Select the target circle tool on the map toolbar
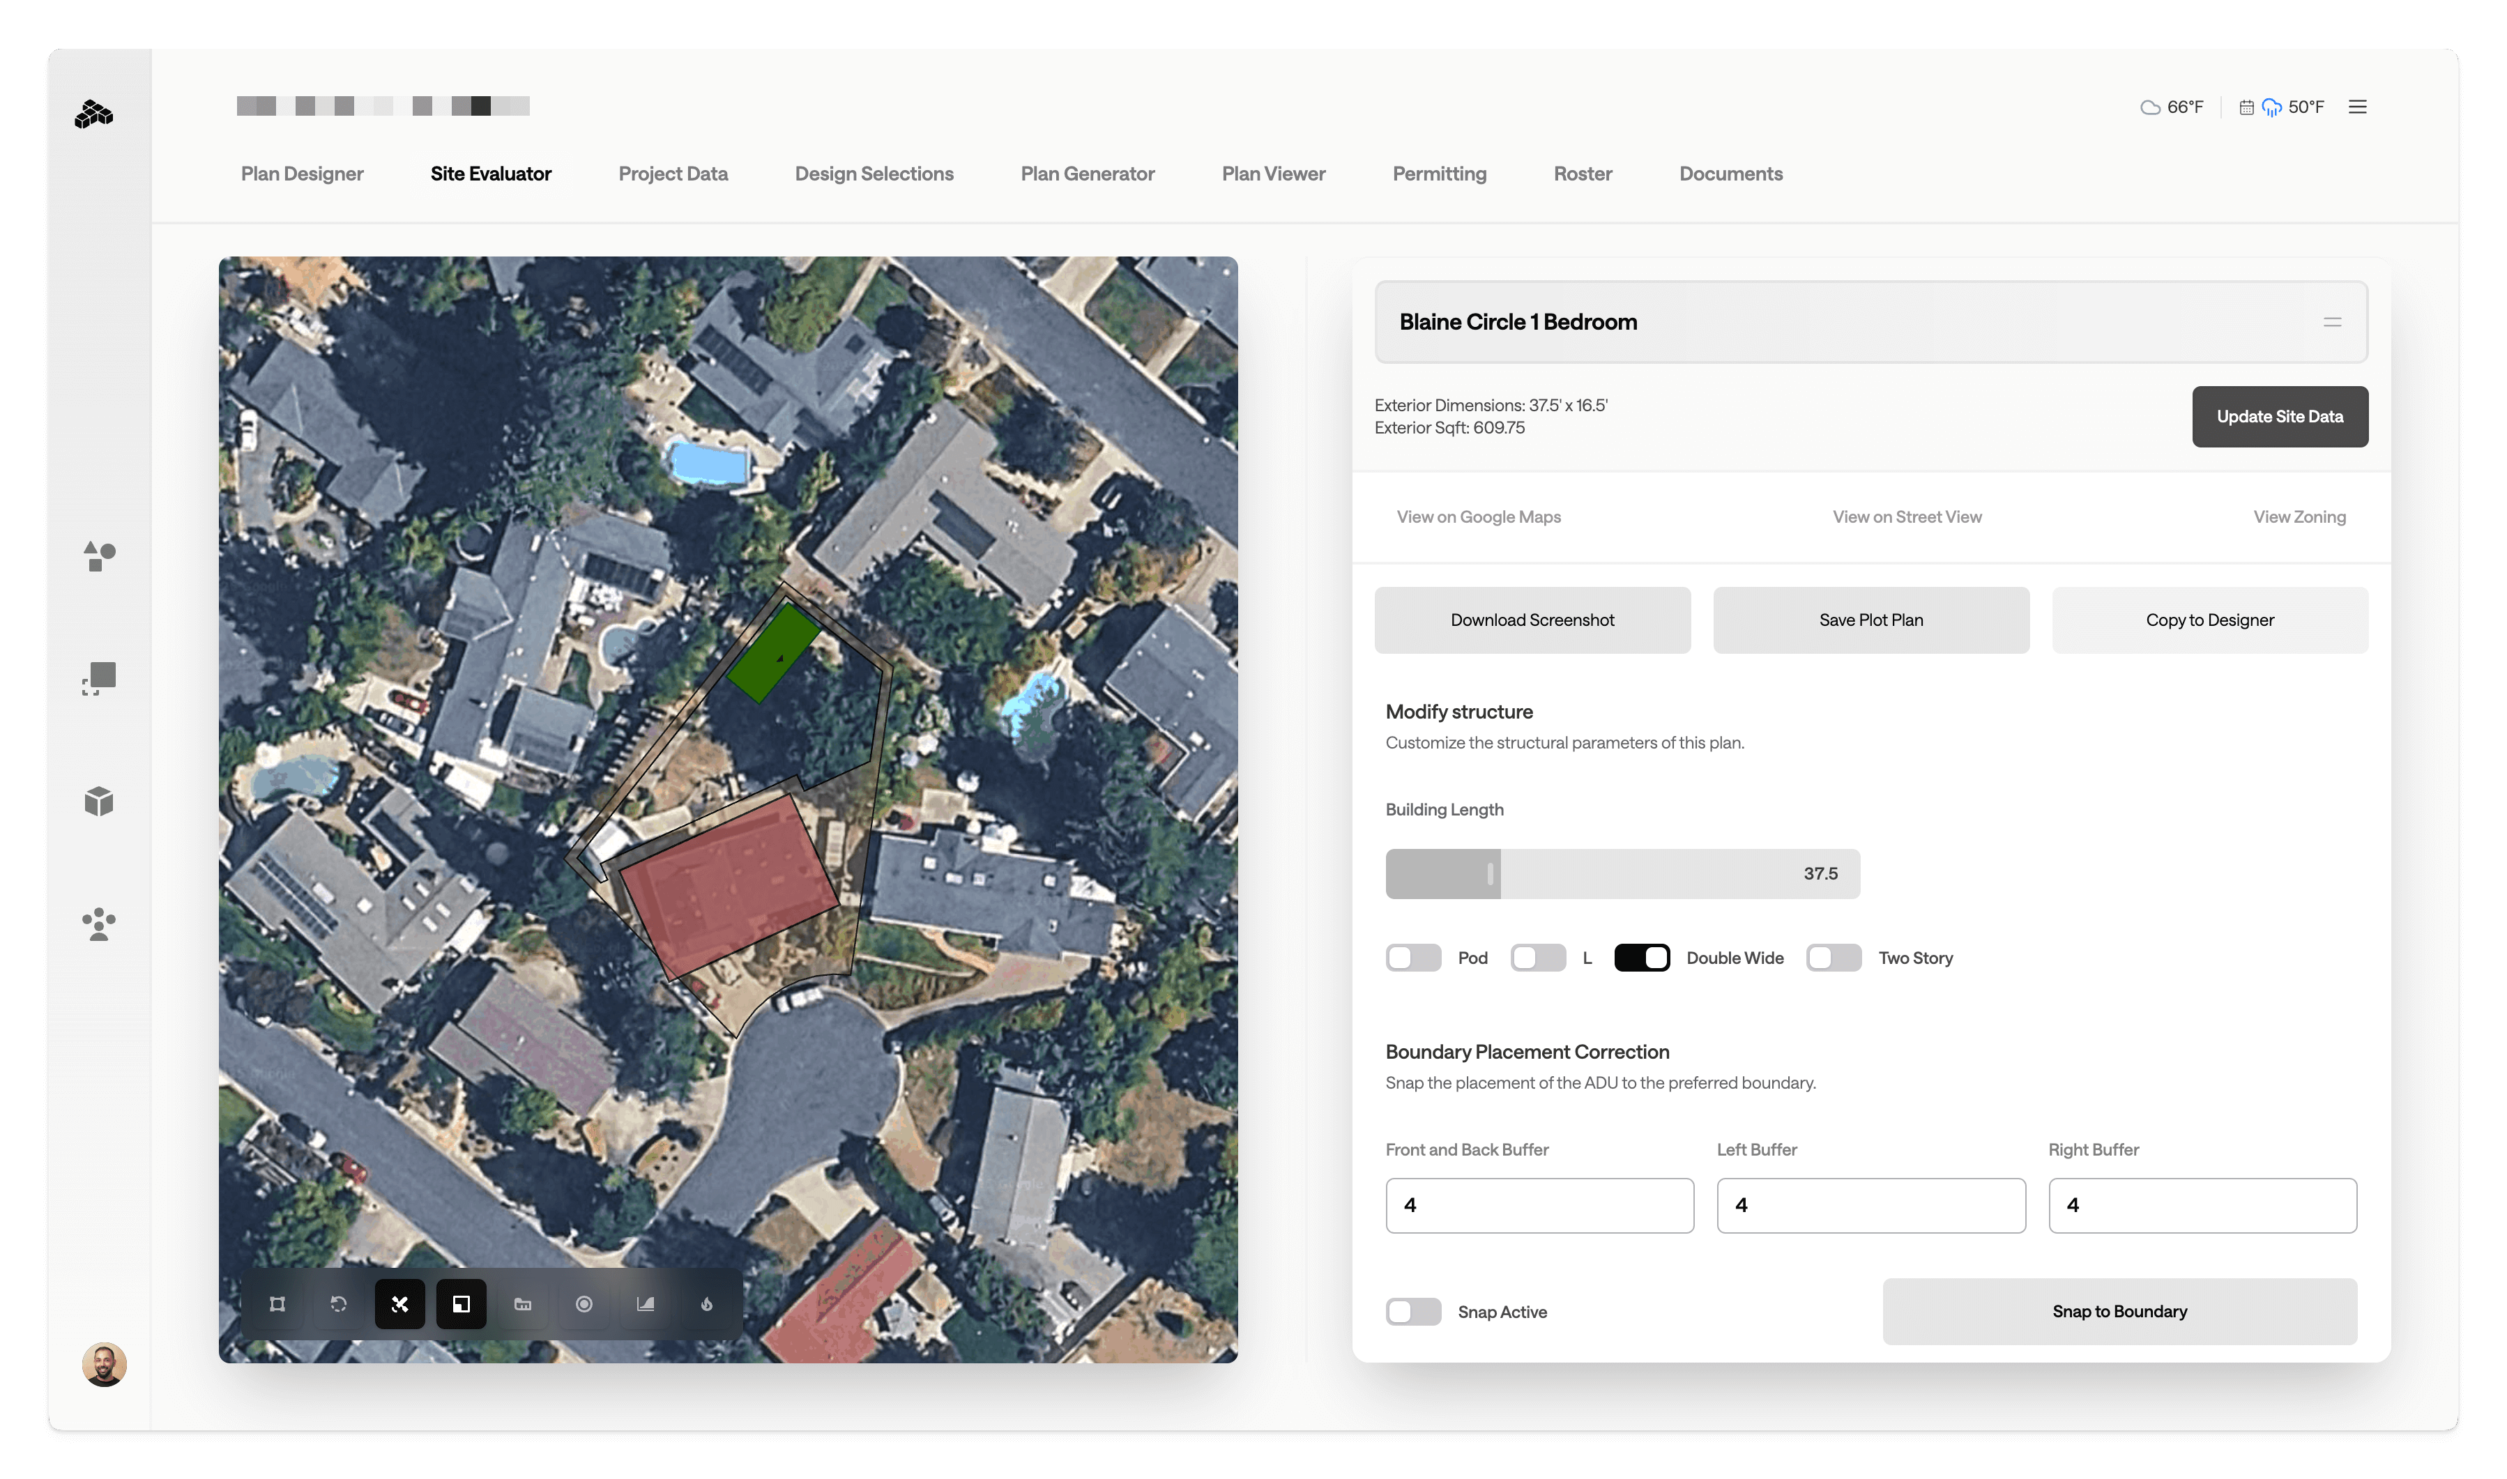Screen dimensions: 2507x1479 pyautogui.click(x=584, y=1303)
